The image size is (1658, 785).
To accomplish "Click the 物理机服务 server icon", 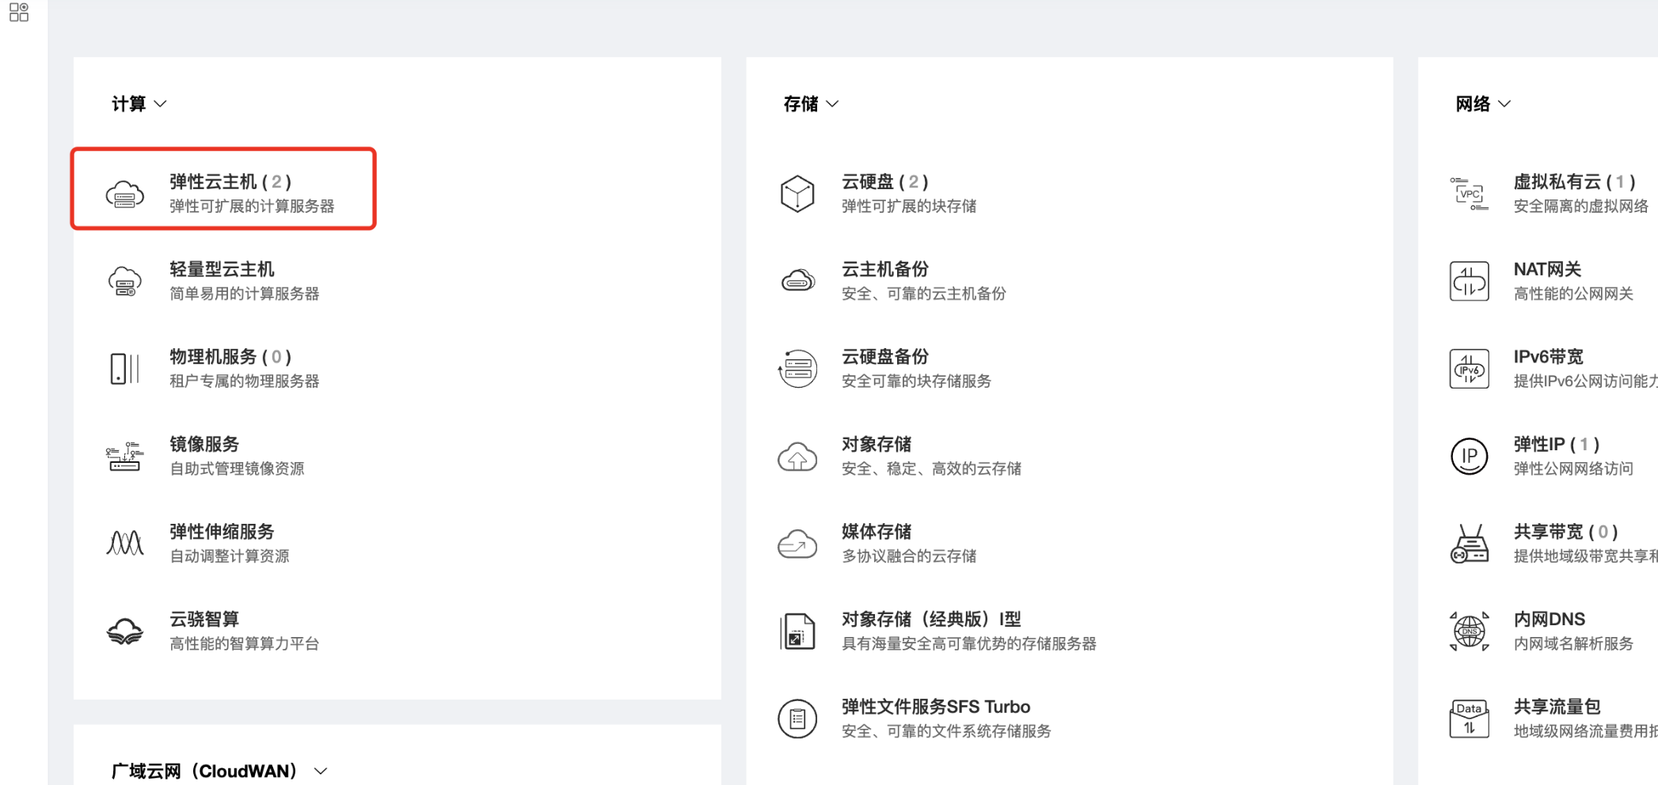I will [x=125, y=369].
